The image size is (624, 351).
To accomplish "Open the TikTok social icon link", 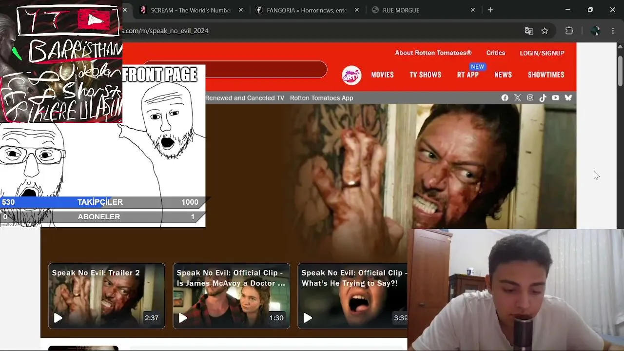I will (543, 98).
